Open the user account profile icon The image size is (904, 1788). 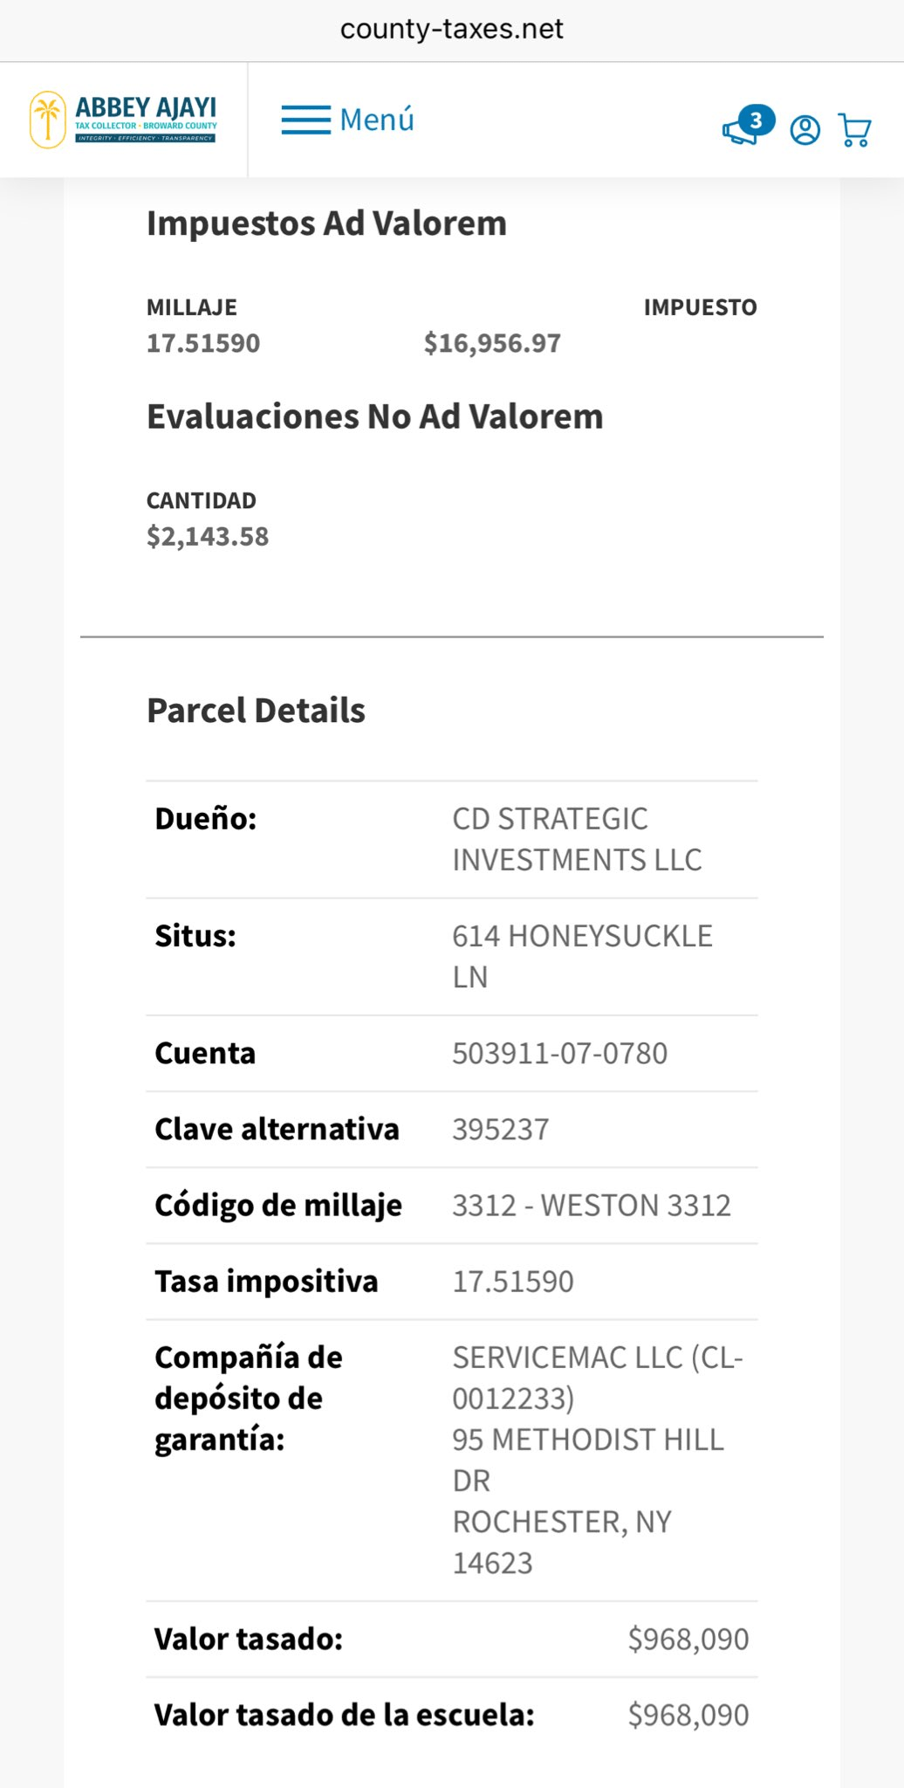(x=805, y=130)
